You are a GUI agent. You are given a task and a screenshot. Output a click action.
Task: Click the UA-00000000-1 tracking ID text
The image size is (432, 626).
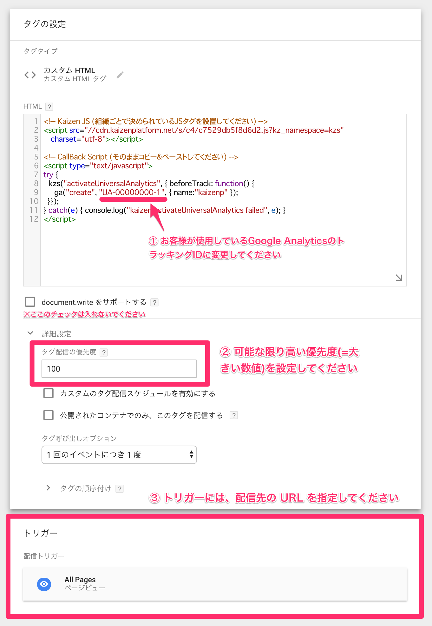coord(132,192)
